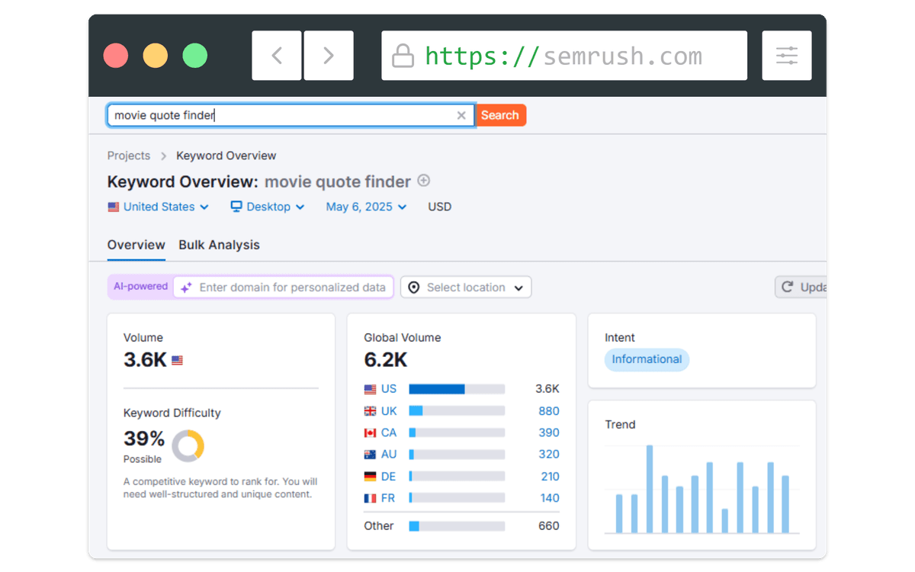Screen dimensions: 915x572
Task: Click the Informational intent badge
Action: tap(647, 360)
